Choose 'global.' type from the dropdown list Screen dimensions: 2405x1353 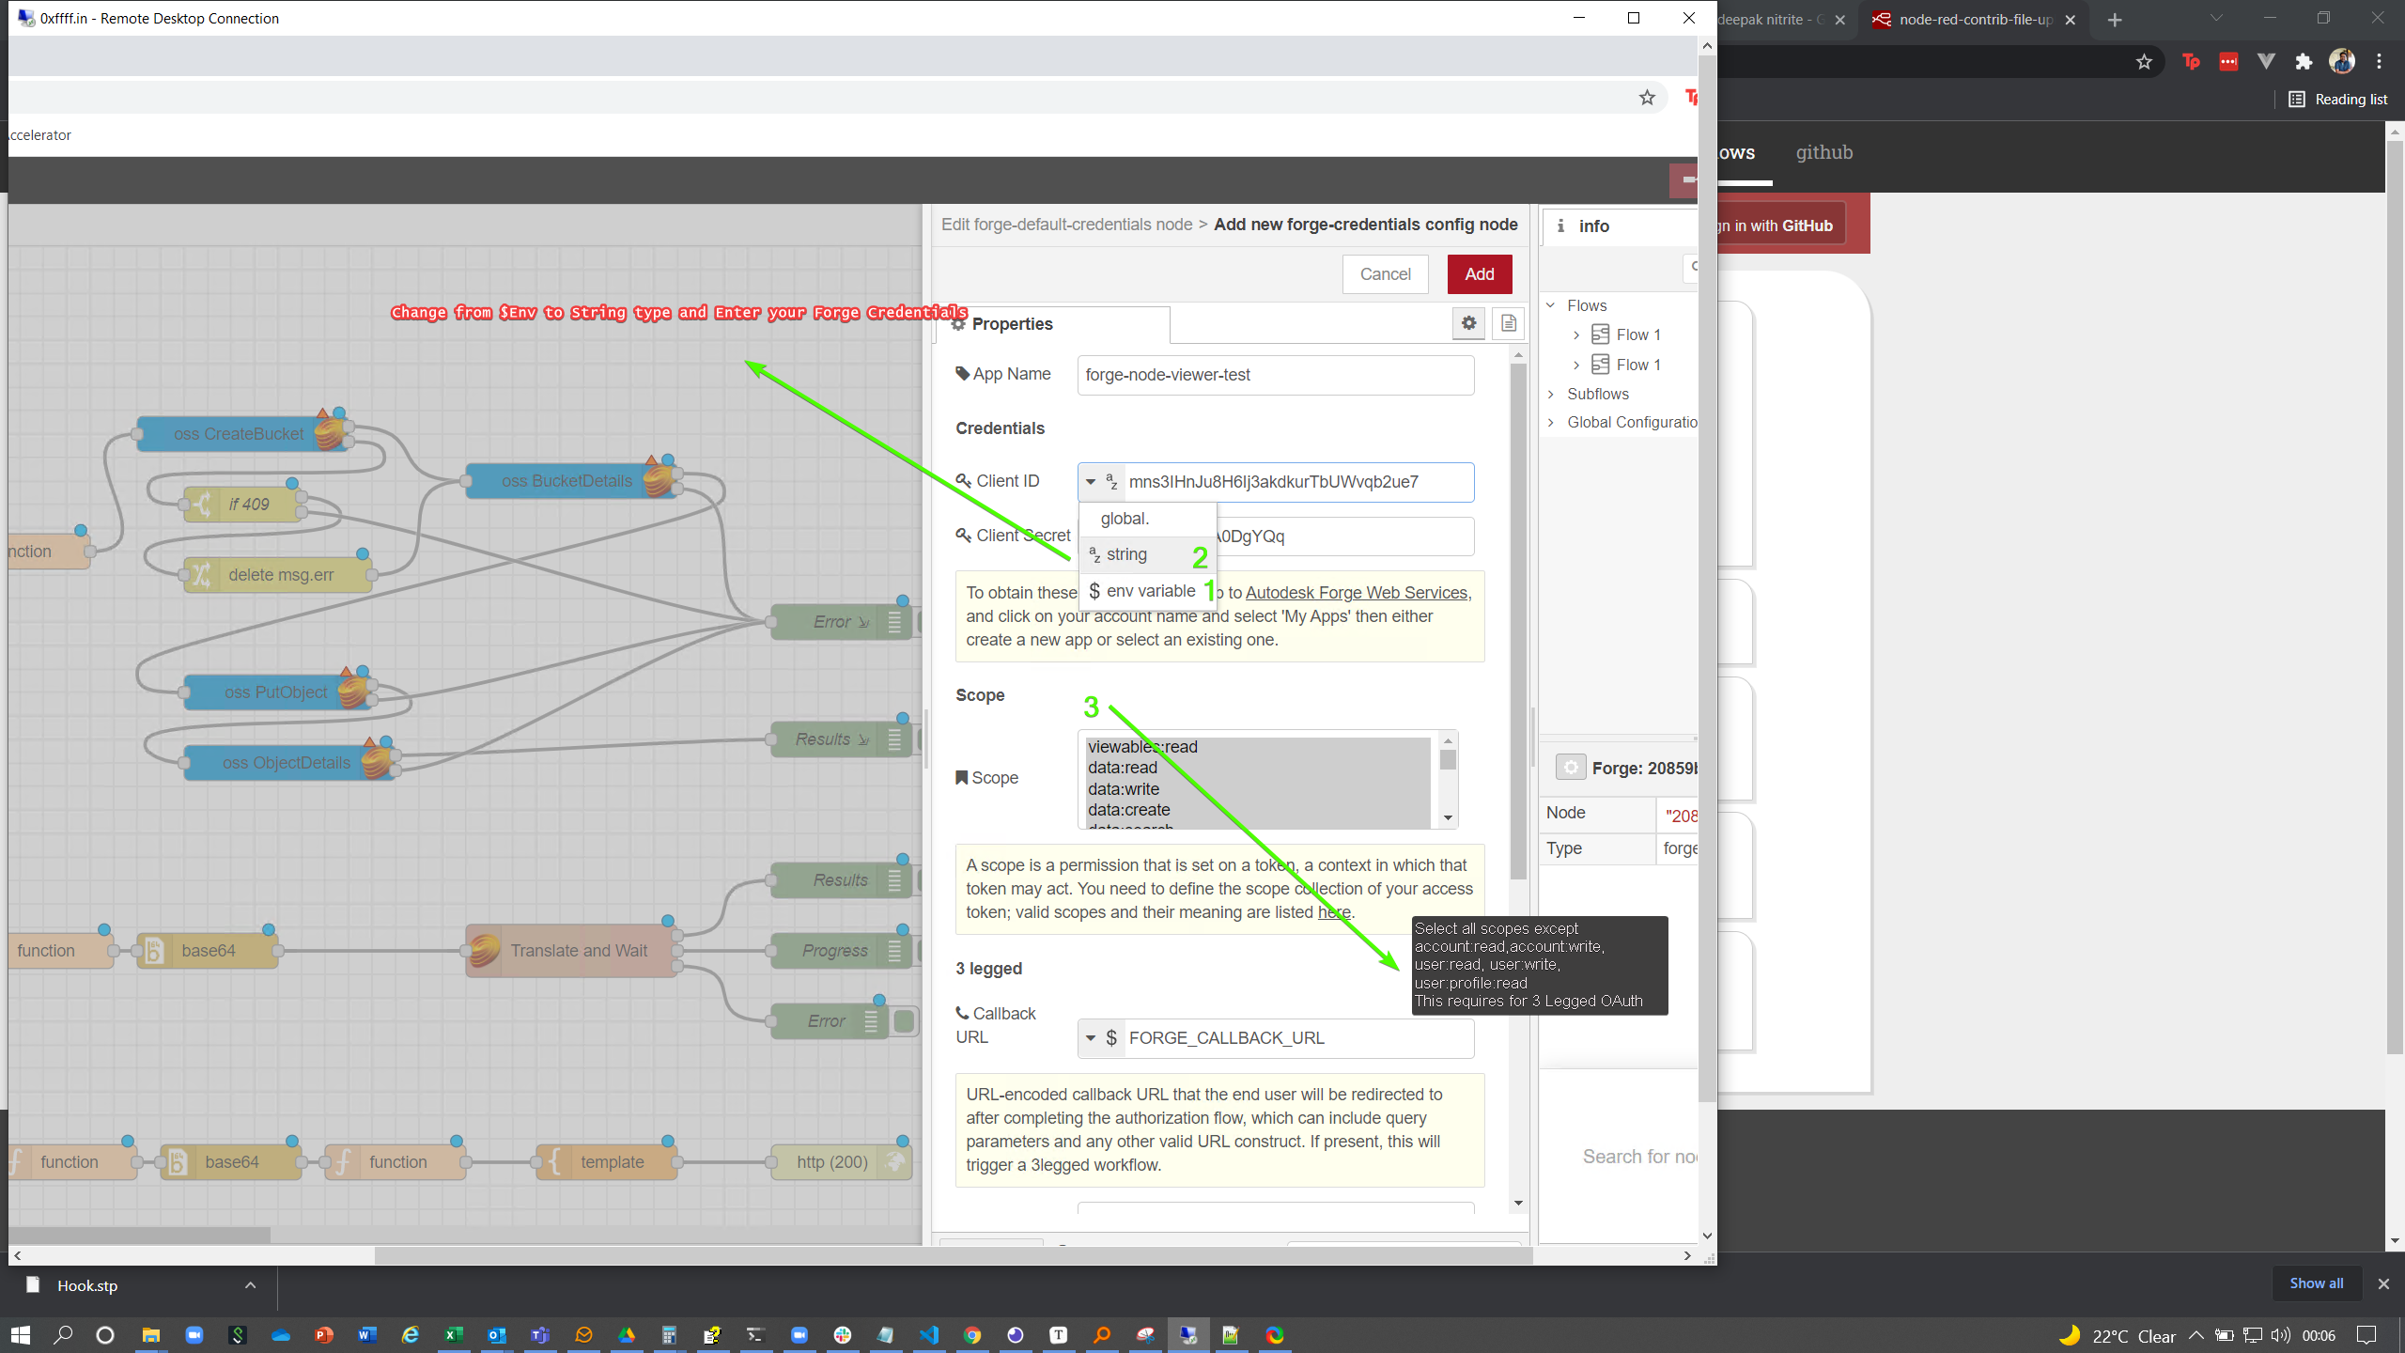point(1148,519)
